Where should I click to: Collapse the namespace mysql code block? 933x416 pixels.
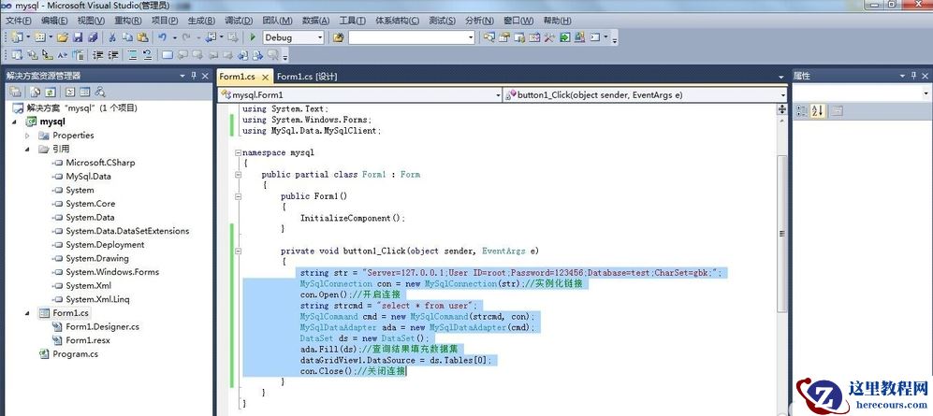237,152
